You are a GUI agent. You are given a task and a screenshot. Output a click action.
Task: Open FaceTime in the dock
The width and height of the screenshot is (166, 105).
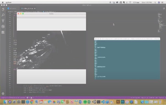pos(63,102)
